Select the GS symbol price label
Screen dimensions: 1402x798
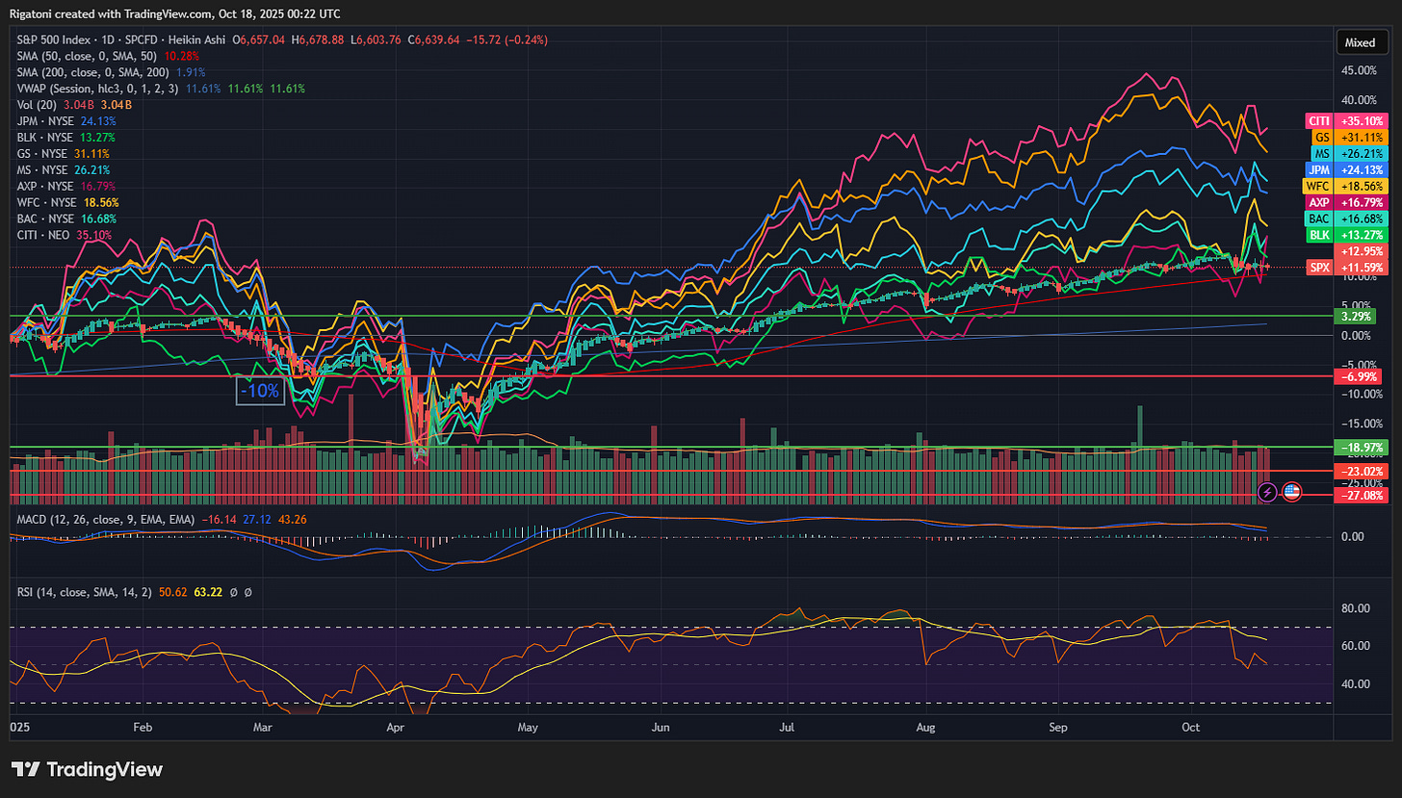point(1322,138)
